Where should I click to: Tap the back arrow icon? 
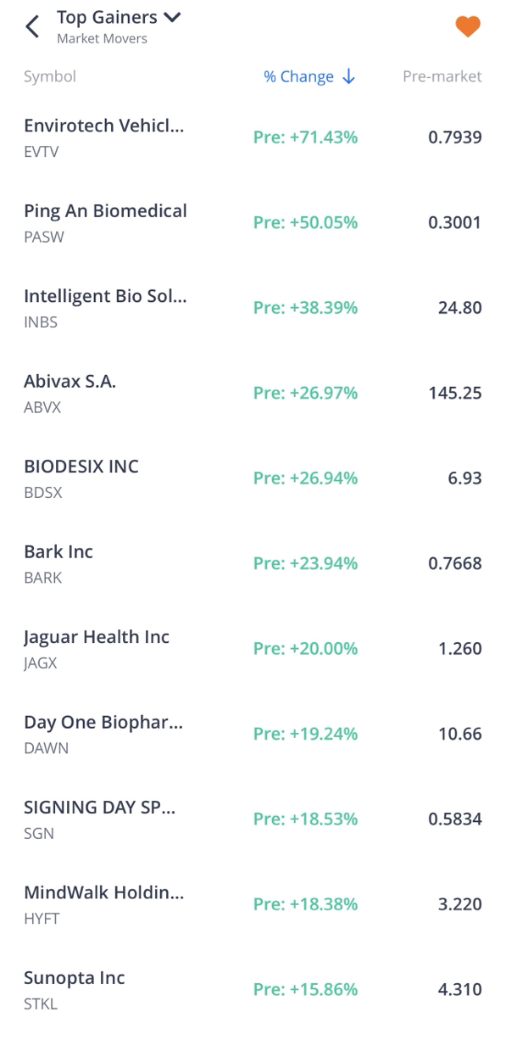32,27
